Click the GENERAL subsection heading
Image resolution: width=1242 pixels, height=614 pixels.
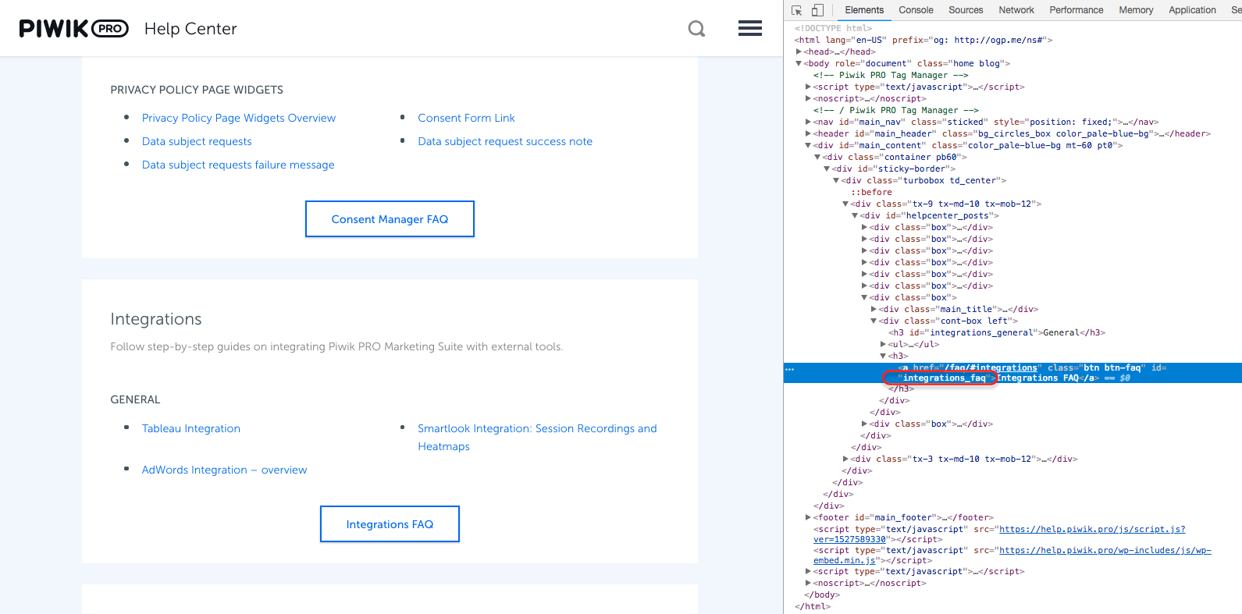pyautogui.click(x=135, y=399)
